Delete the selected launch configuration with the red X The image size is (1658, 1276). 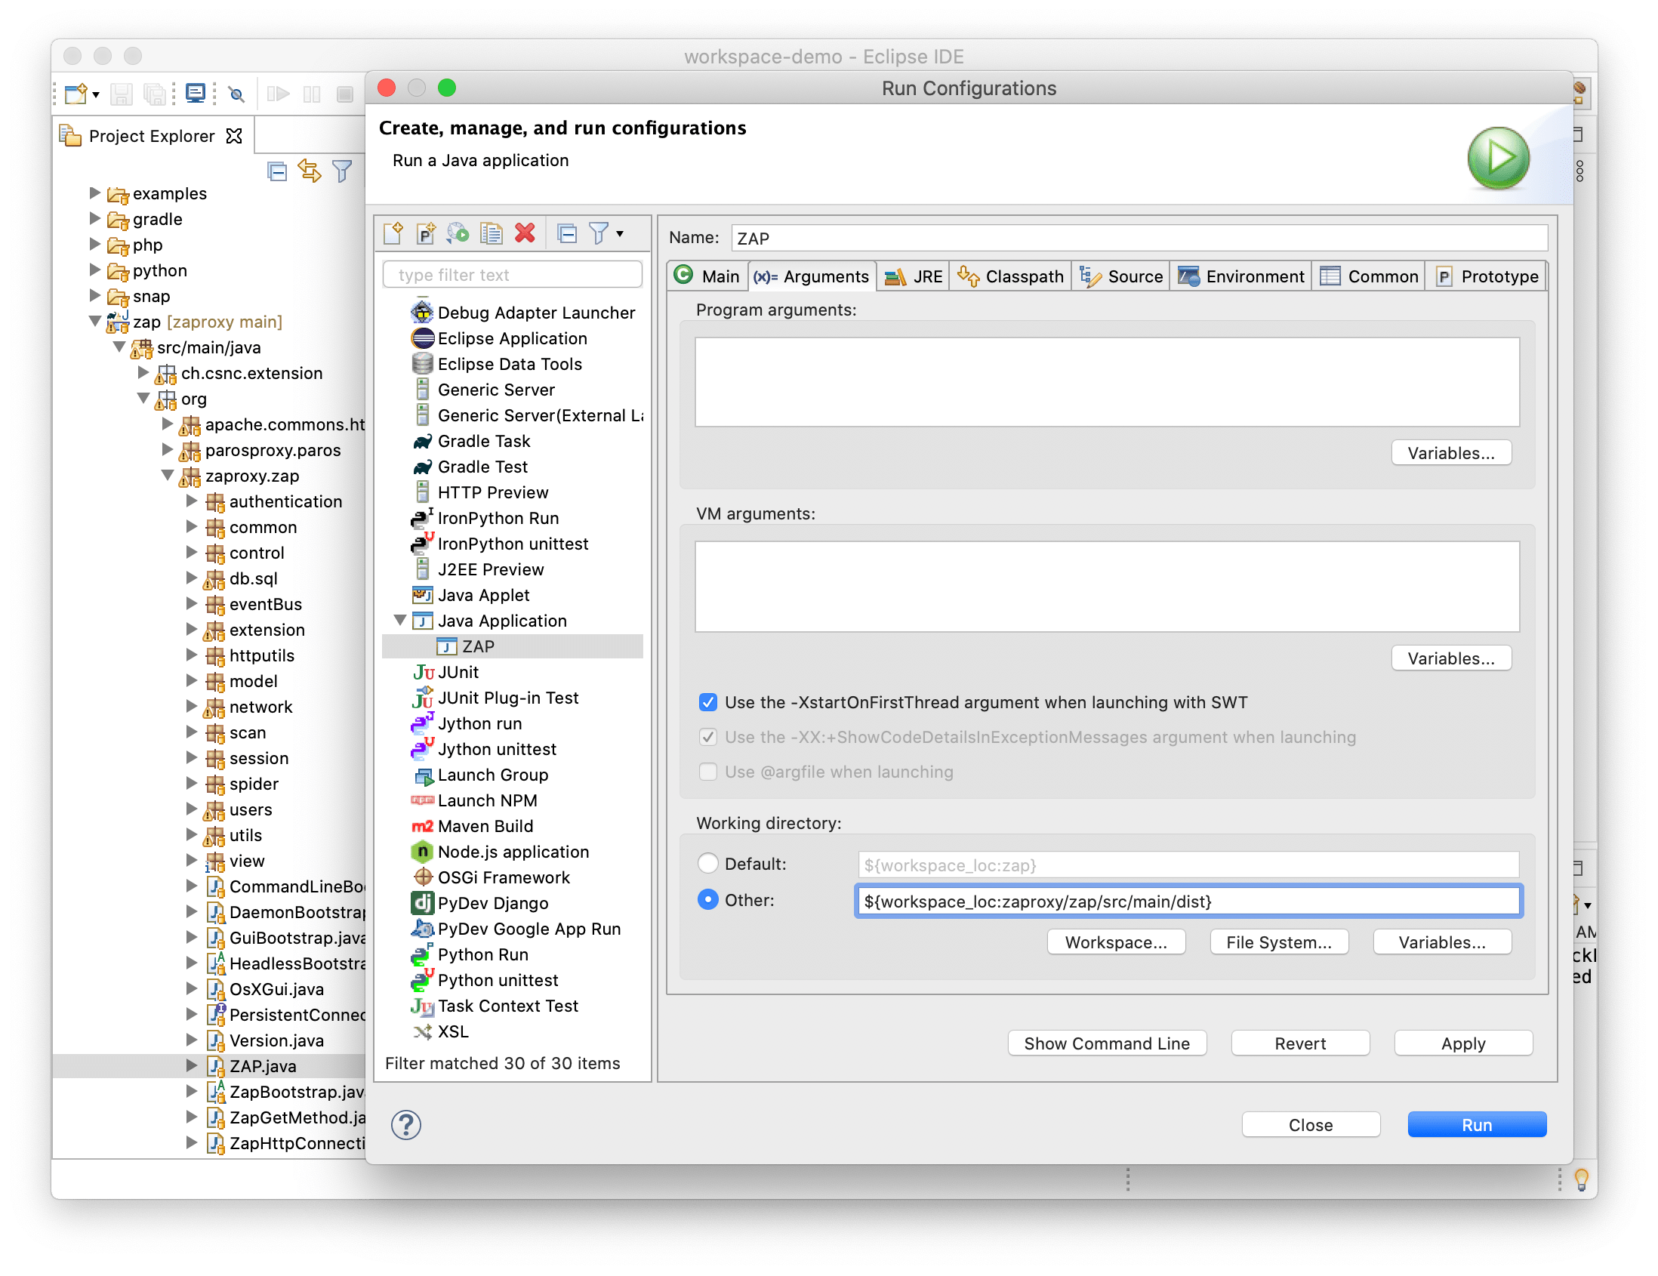click(525, 233)
